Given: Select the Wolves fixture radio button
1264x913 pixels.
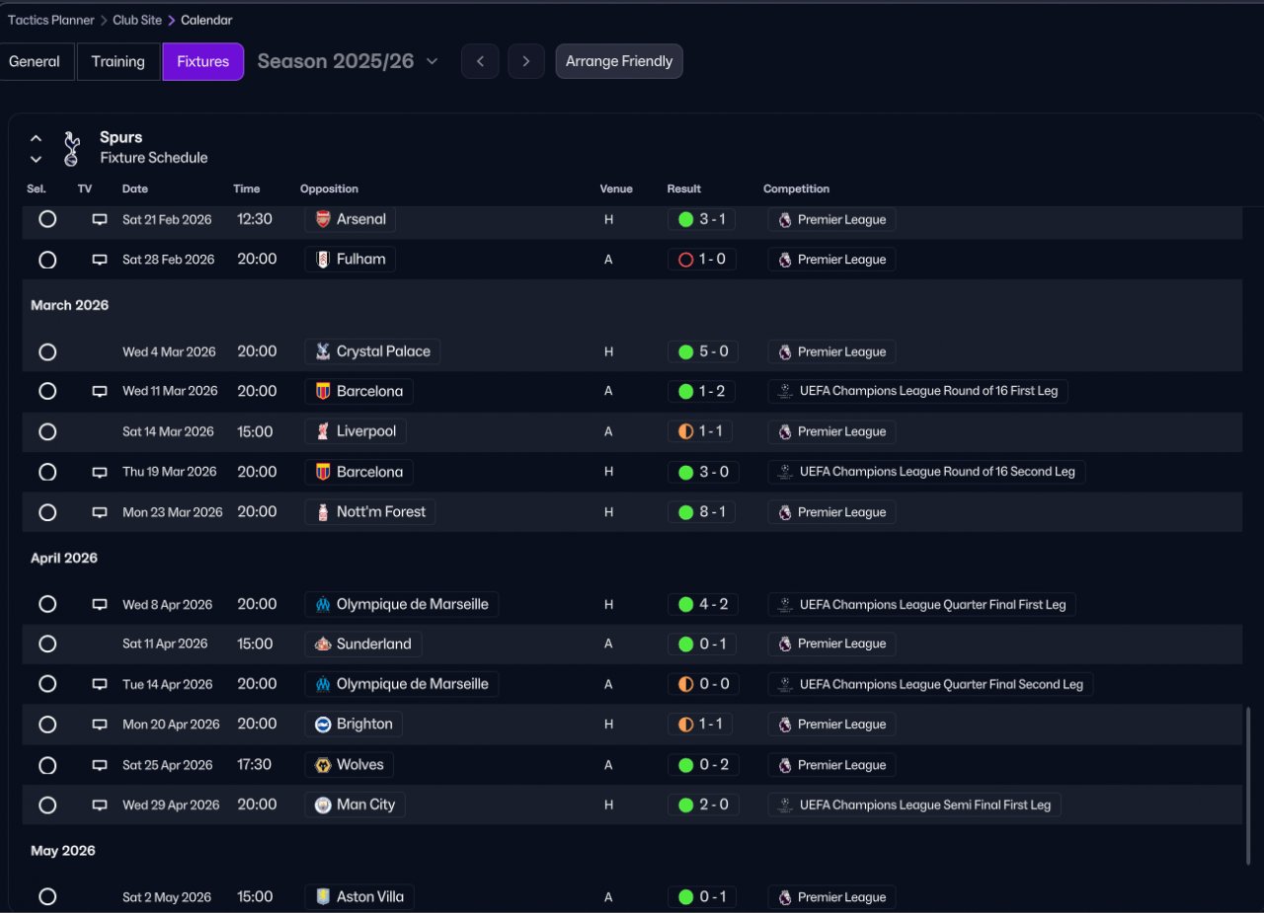Looking at the screenshot, I should (47, 765).
